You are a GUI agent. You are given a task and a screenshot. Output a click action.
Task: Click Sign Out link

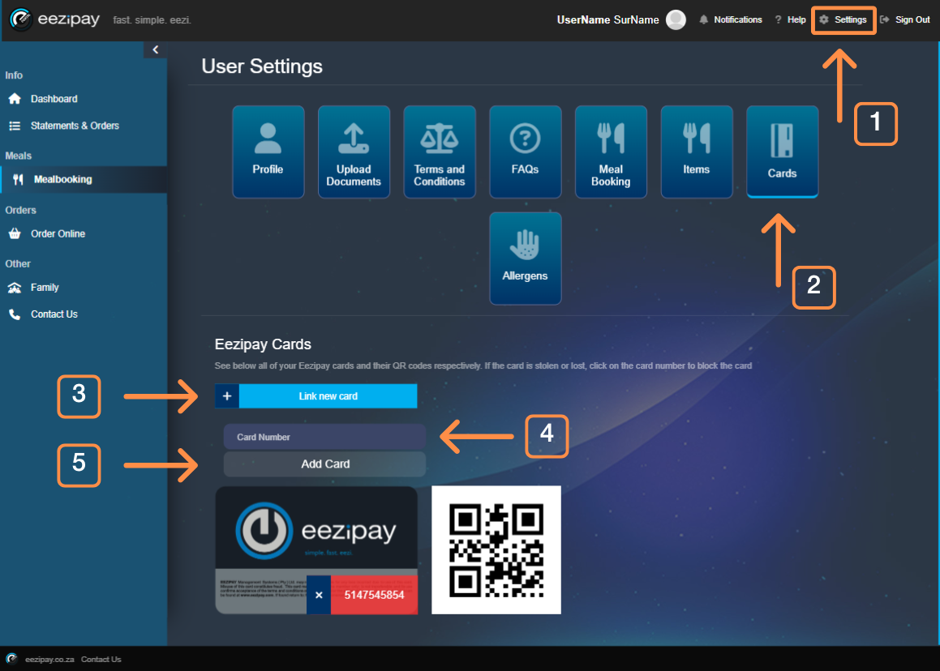pos(905,19)
